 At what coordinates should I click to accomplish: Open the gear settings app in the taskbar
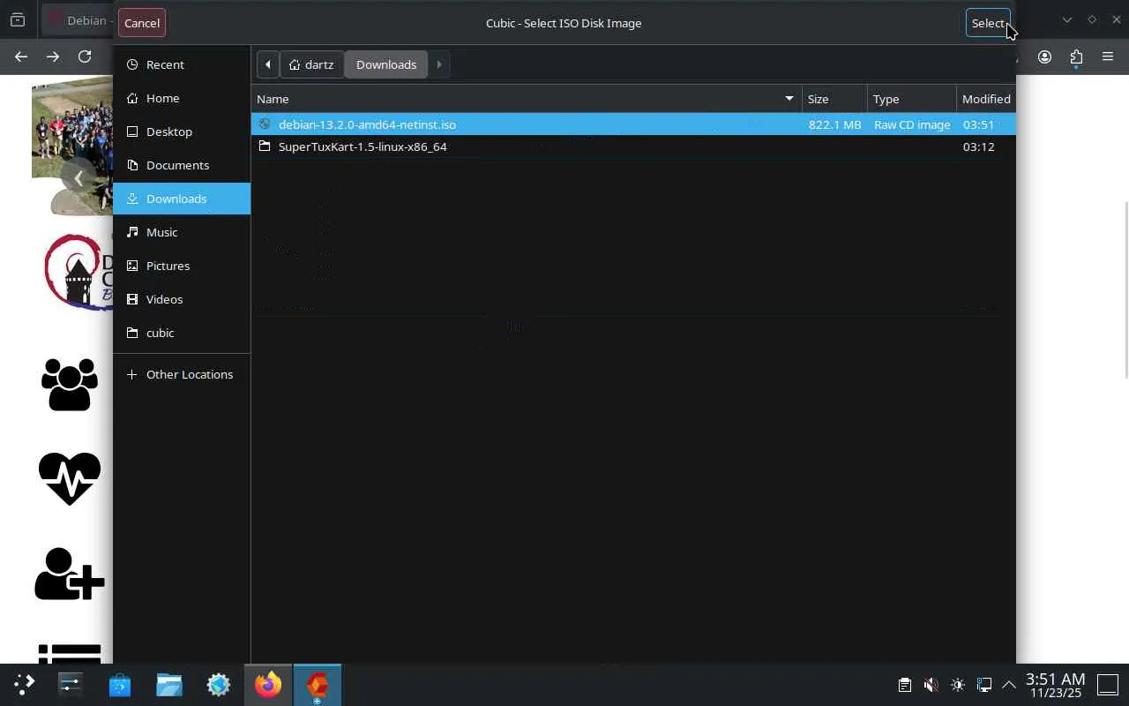(x=219, y=684)
